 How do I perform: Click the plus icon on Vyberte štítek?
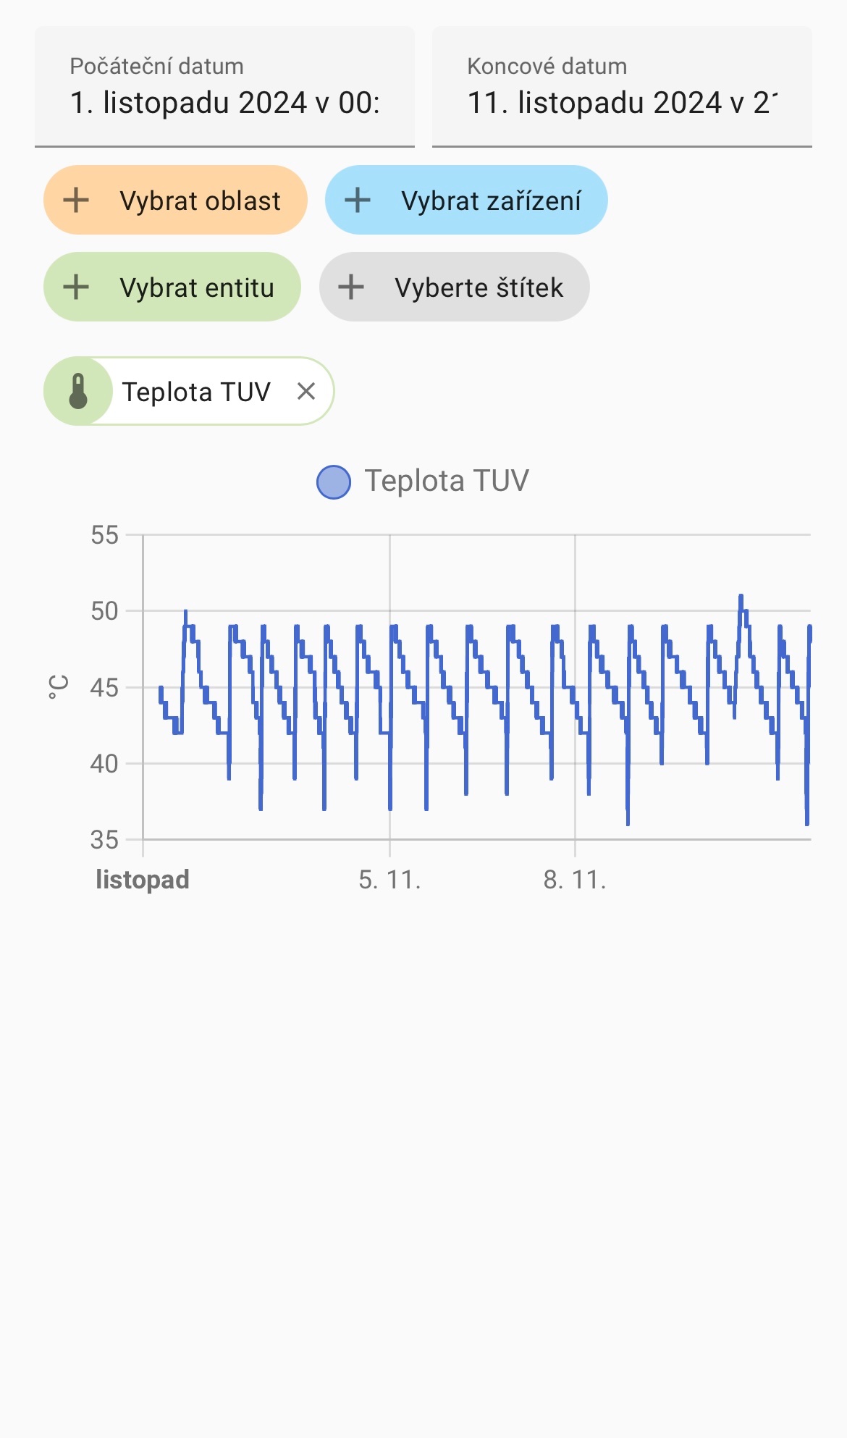point(351,287)
